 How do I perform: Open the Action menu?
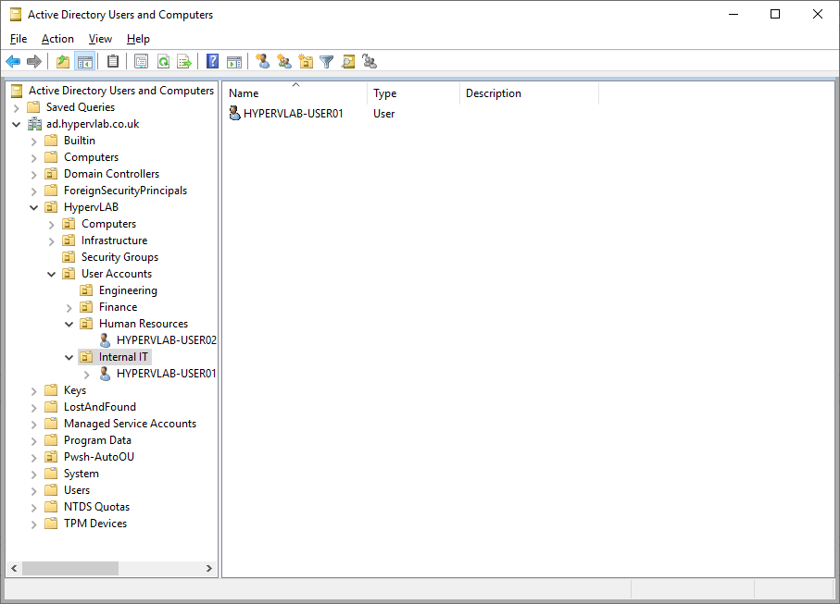pos(57,39)
